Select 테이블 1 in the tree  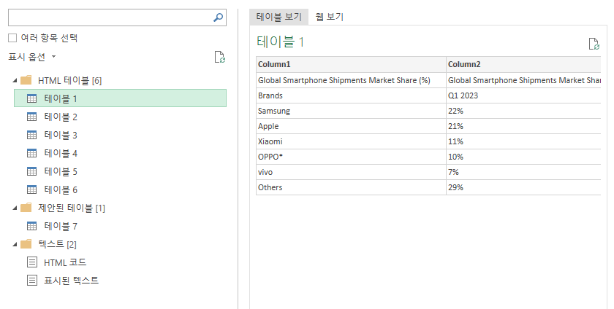(x=120, y=98)
